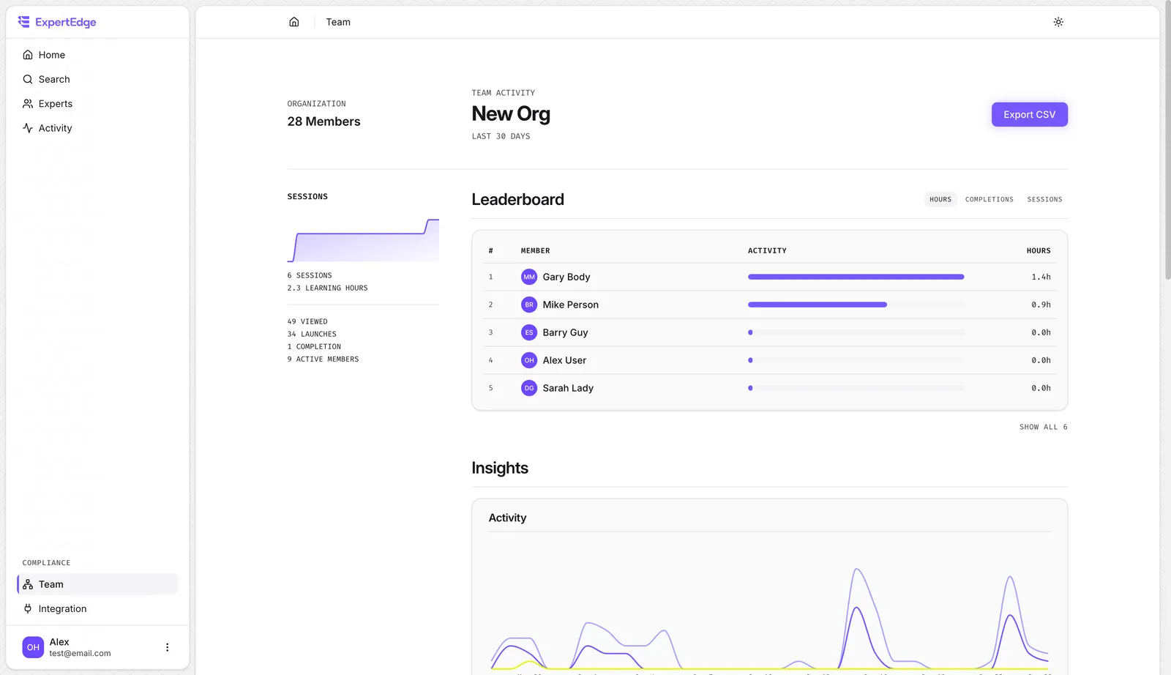Image resolution: width=1171 pixels, height=675 pixels.
Task: Click the name Sarah Lady
Action: [x=568, y=388]
